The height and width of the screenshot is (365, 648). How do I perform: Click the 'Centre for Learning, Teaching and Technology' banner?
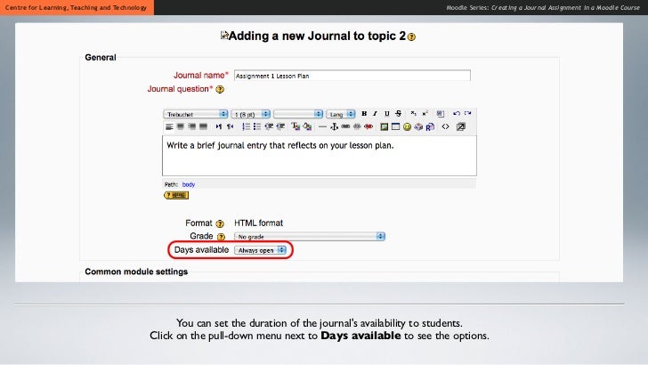[x=77, y=7]
